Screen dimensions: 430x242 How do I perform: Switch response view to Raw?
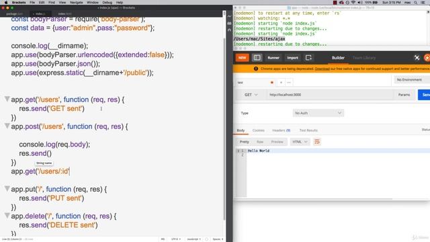260,142
